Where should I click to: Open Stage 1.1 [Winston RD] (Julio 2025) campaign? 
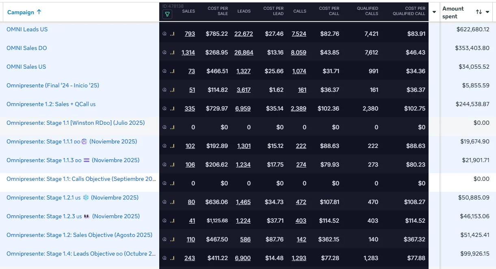[x=76, y=123]
